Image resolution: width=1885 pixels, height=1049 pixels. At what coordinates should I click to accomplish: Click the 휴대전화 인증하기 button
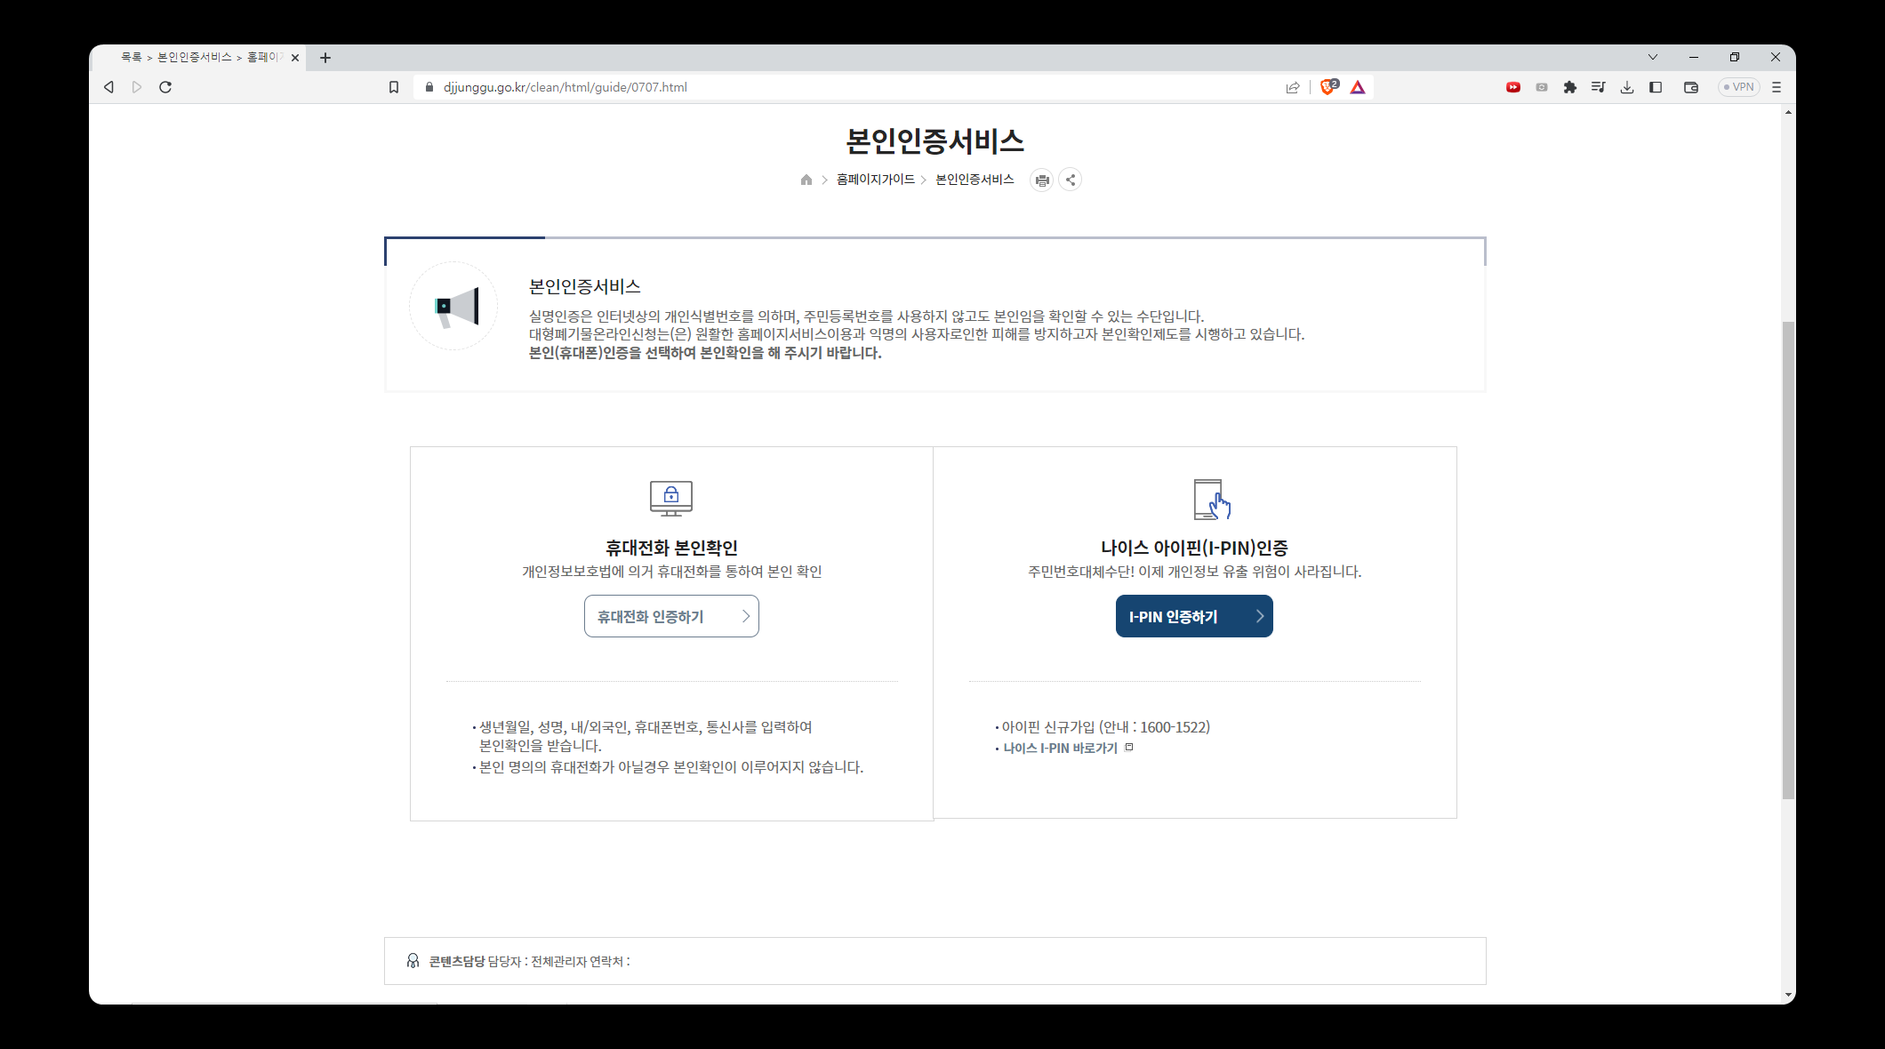pyautogui.click(x=671, y=616)
